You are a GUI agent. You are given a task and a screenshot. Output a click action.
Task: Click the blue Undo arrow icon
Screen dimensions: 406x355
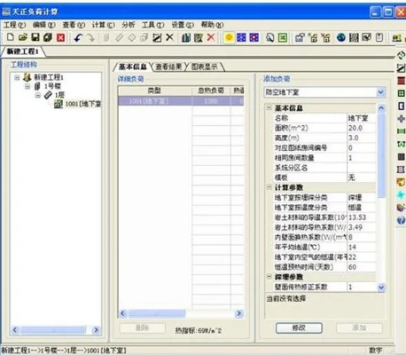(x=78, y=37)
